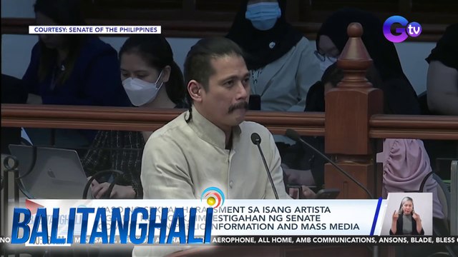The image size is (458, 257).
Task: Click the headline text 'INFORMATION AND MASS MEDIA'
Action: (x=286, y=226)
